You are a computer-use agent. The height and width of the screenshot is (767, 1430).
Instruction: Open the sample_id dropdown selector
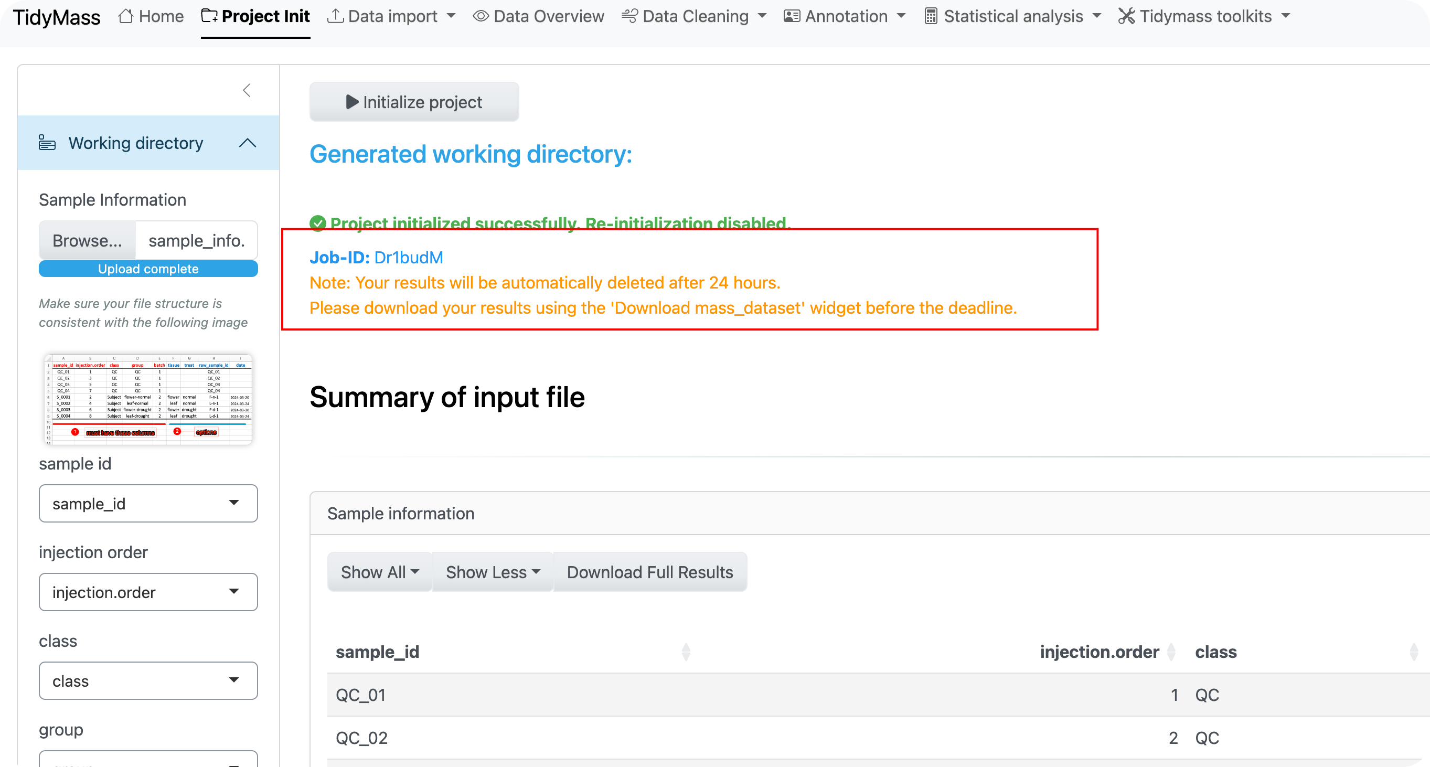pos(148,504)
